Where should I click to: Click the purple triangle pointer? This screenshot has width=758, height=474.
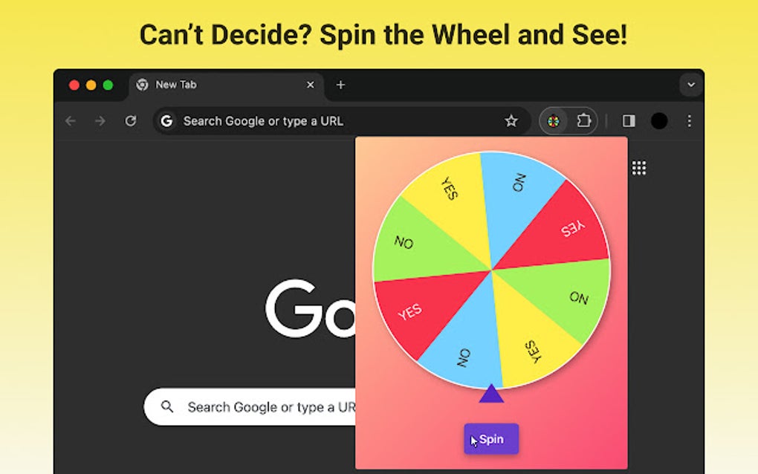coord(492,396)
